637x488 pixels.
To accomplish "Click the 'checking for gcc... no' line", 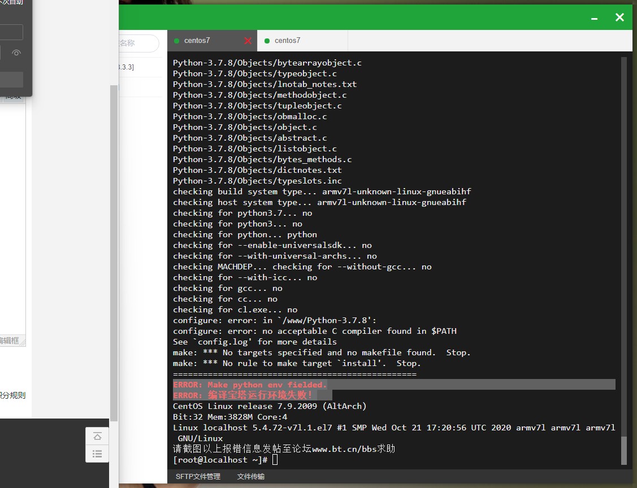I will point(227,288).
